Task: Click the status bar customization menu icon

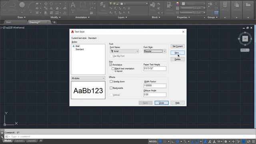Action: coord(253,142)
